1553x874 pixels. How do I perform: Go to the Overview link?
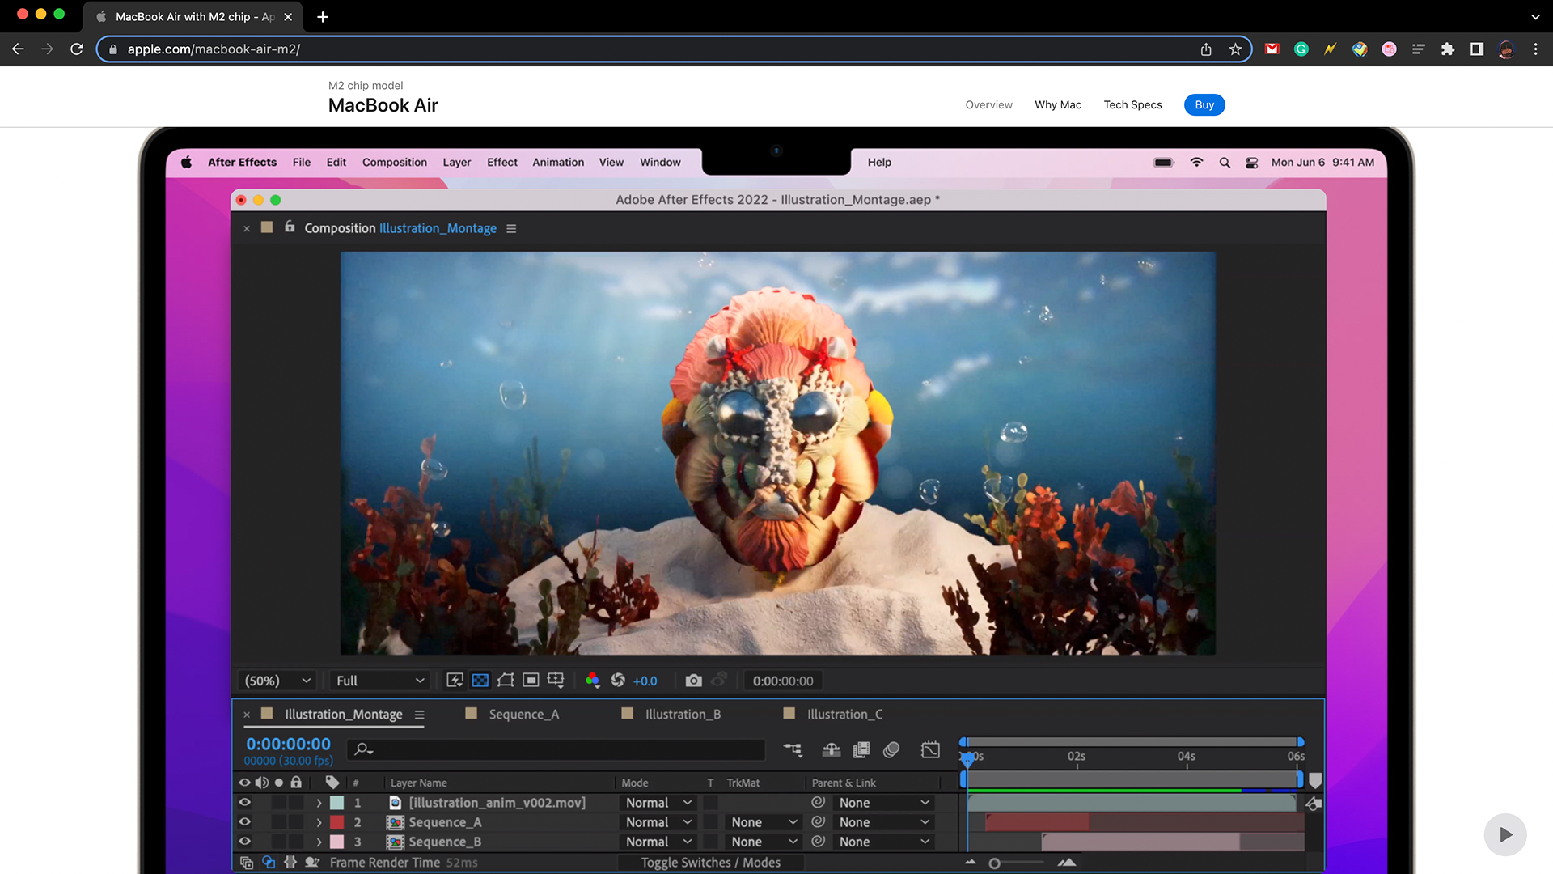pyautogui.click(x=988, y=105)
